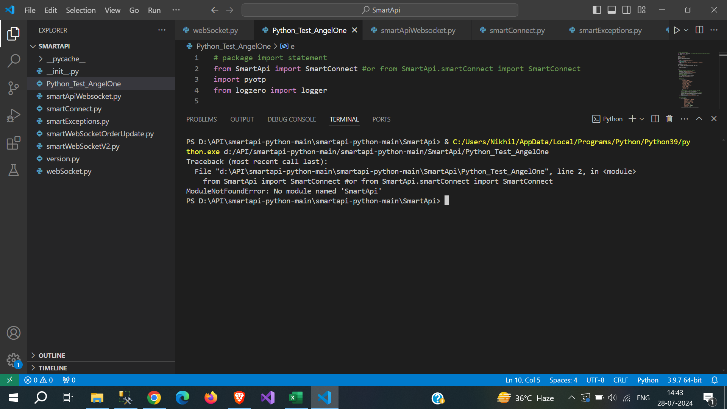Switch to the DEBUG CONSOLE tab
727x409 pixels.
click(x=292, y=119)
